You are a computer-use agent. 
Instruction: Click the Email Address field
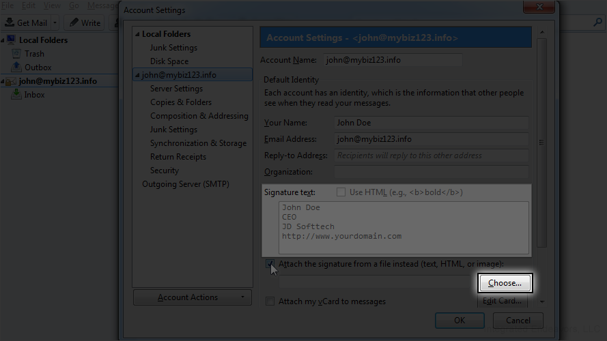[x=432, y=139]
